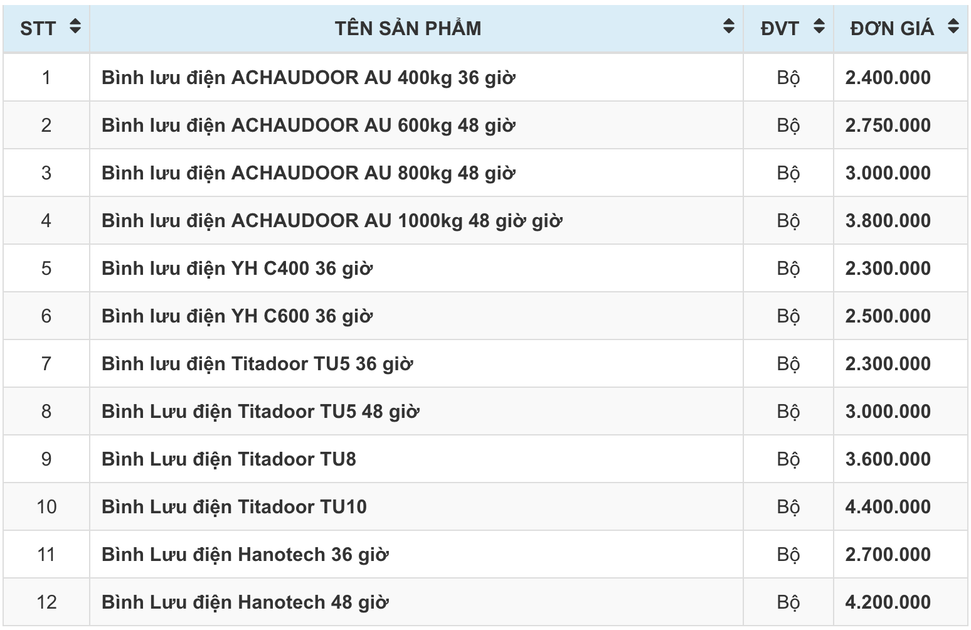971x630 pixels.
Task: Sort by the ĐƠN GIÁ header text
Action: [891, 28]
